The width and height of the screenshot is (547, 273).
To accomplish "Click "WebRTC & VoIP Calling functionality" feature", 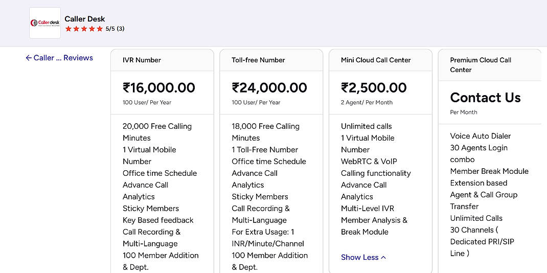I will pyautogui.click(x=376, y=167).
